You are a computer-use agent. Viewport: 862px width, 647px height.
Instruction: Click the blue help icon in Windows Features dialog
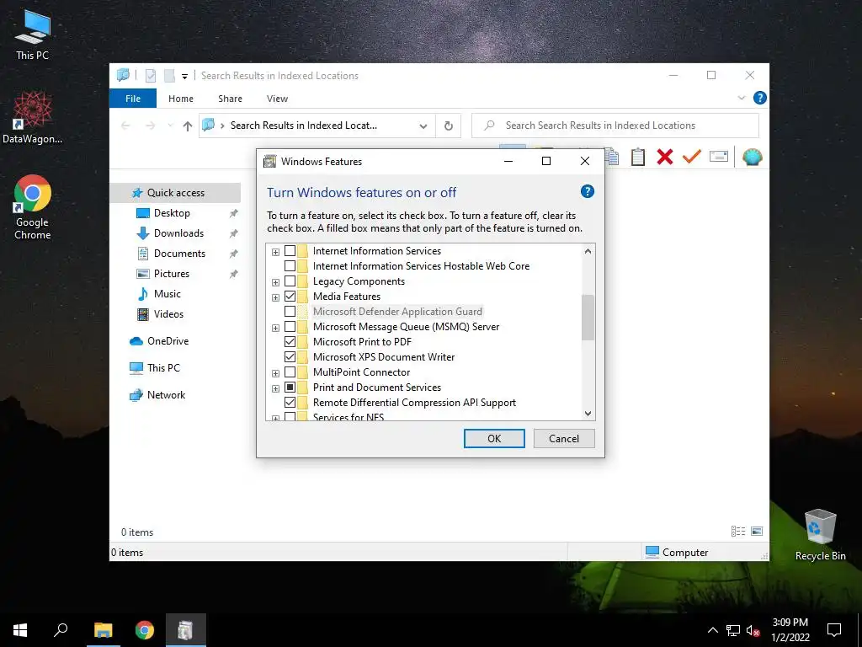click(587, 191)
